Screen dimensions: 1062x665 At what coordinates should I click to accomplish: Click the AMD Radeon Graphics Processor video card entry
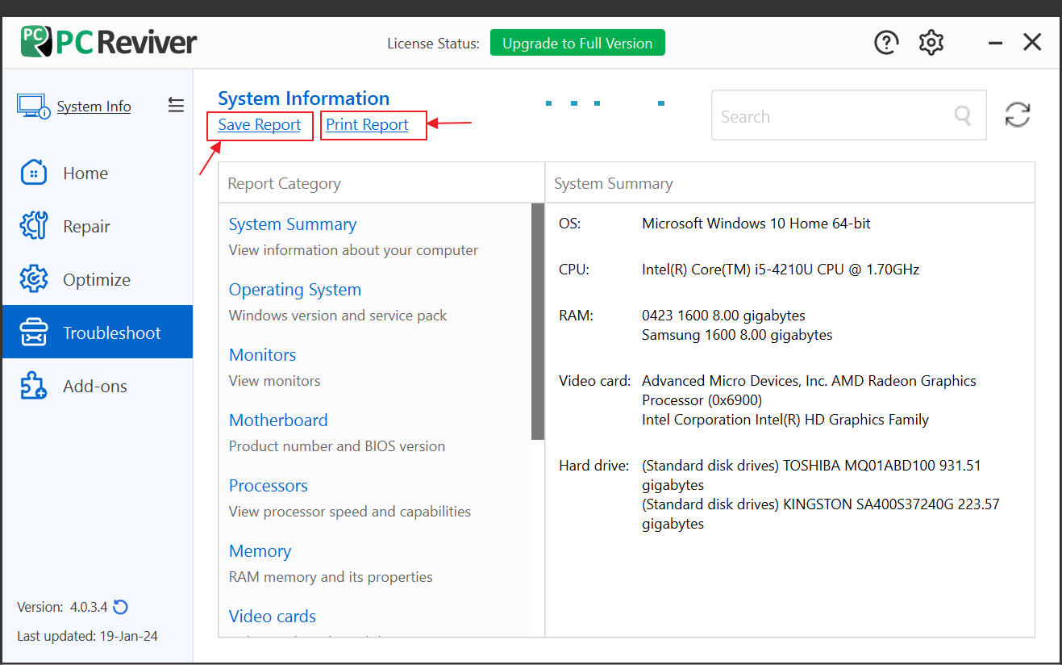809,391
